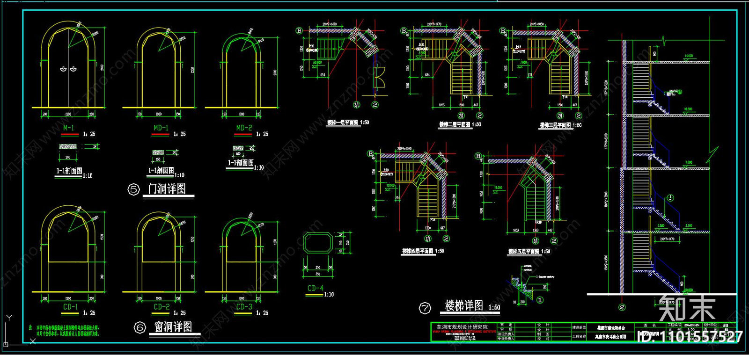Pick the 楼梯五层平面图 caption
749x355 pixels.
[524, 252]
